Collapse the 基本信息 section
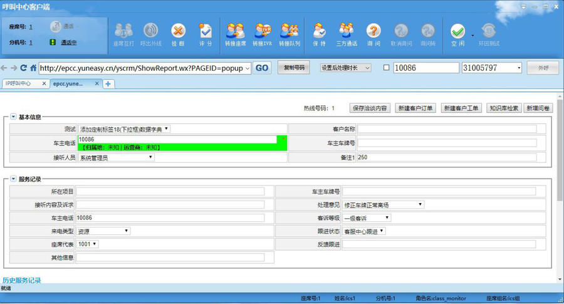Viewport: 564px width, 304px height. point(13,117)
